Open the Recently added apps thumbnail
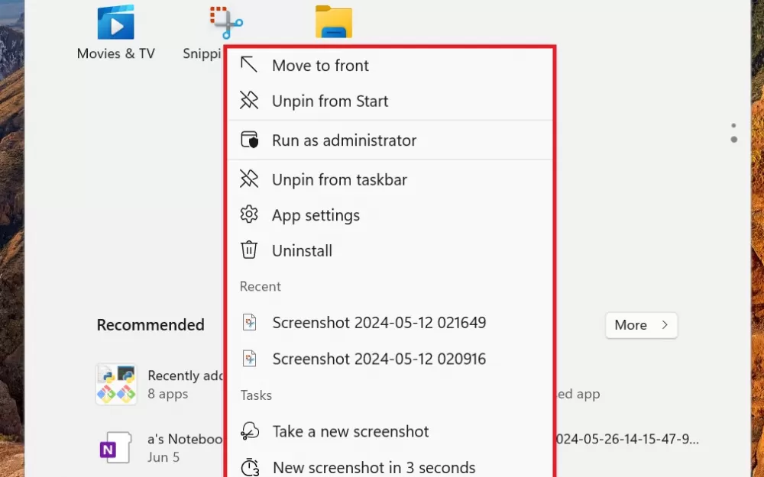Viewport: 764px width, 477px height. [116, 384]
